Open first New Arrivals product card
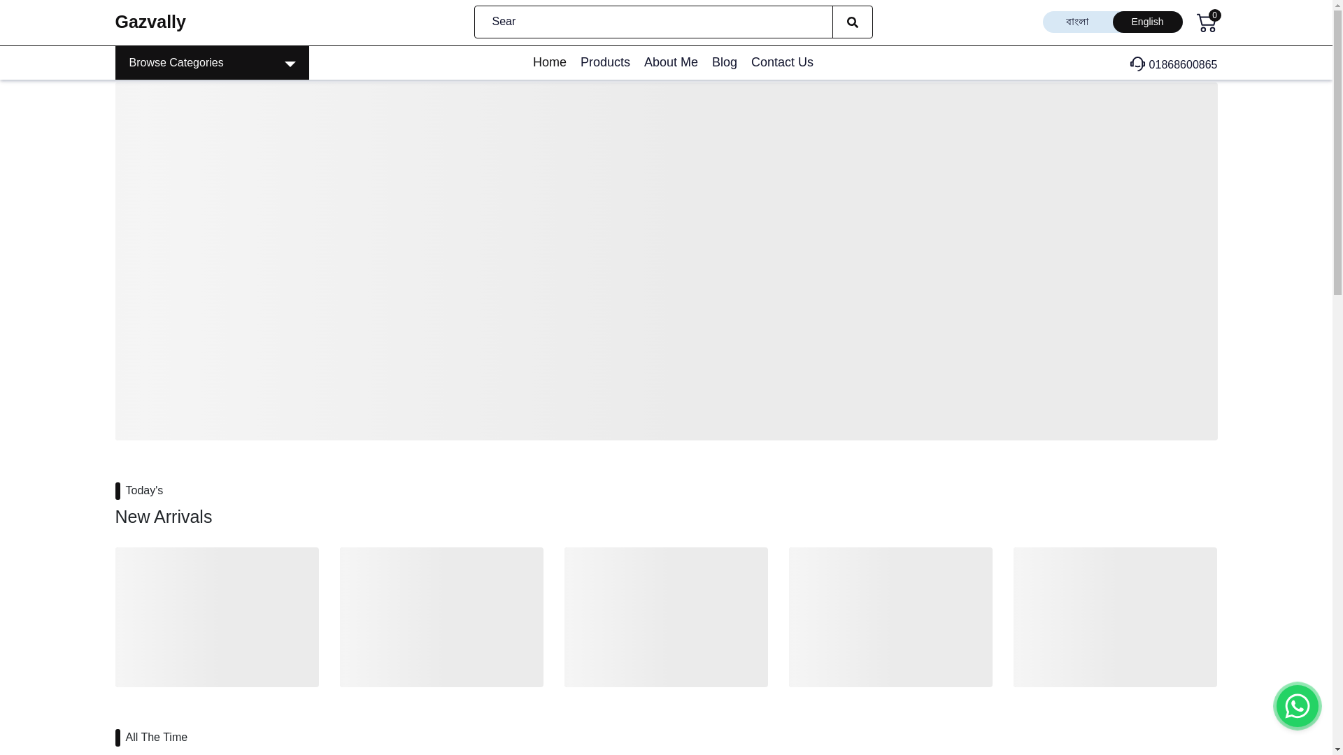The height and width of the screenshot is (755, 1343). 217,617
